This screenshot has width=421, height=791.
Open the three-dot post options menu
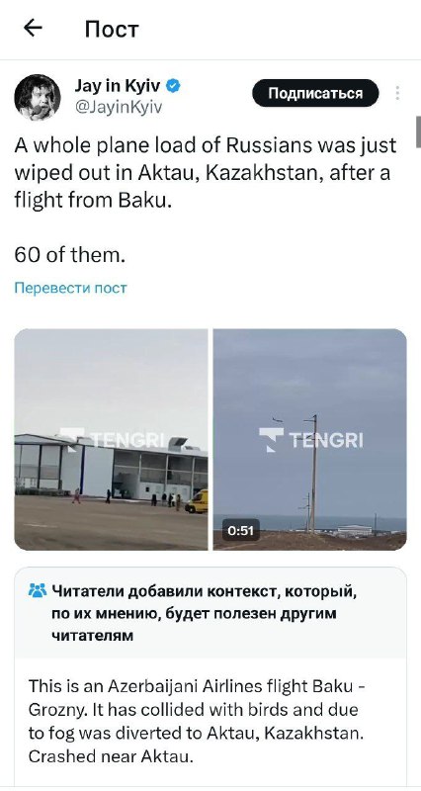coord(397,93)
